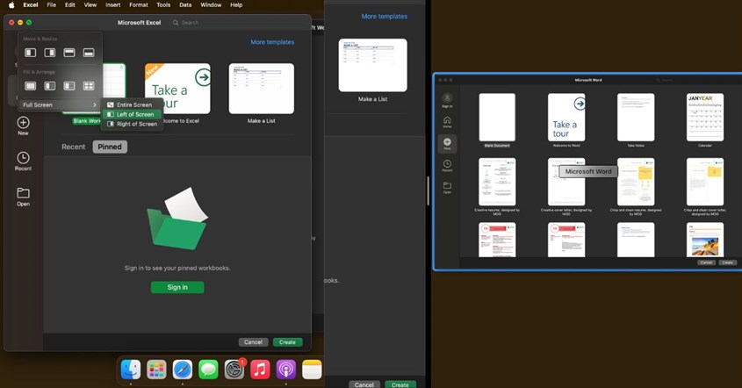The width and height of the screenshot is (742, 388).
Task: Select the left half tile icon under Move & Resize
Action: click(x=31, y=53)
